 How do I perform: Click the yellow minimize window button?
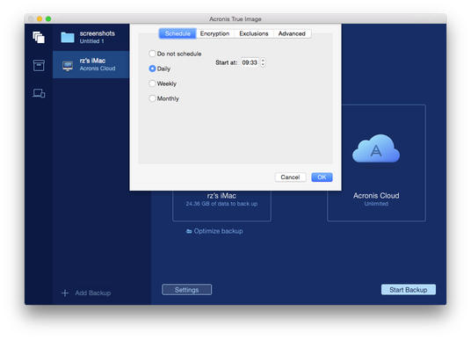coord(40,19)
